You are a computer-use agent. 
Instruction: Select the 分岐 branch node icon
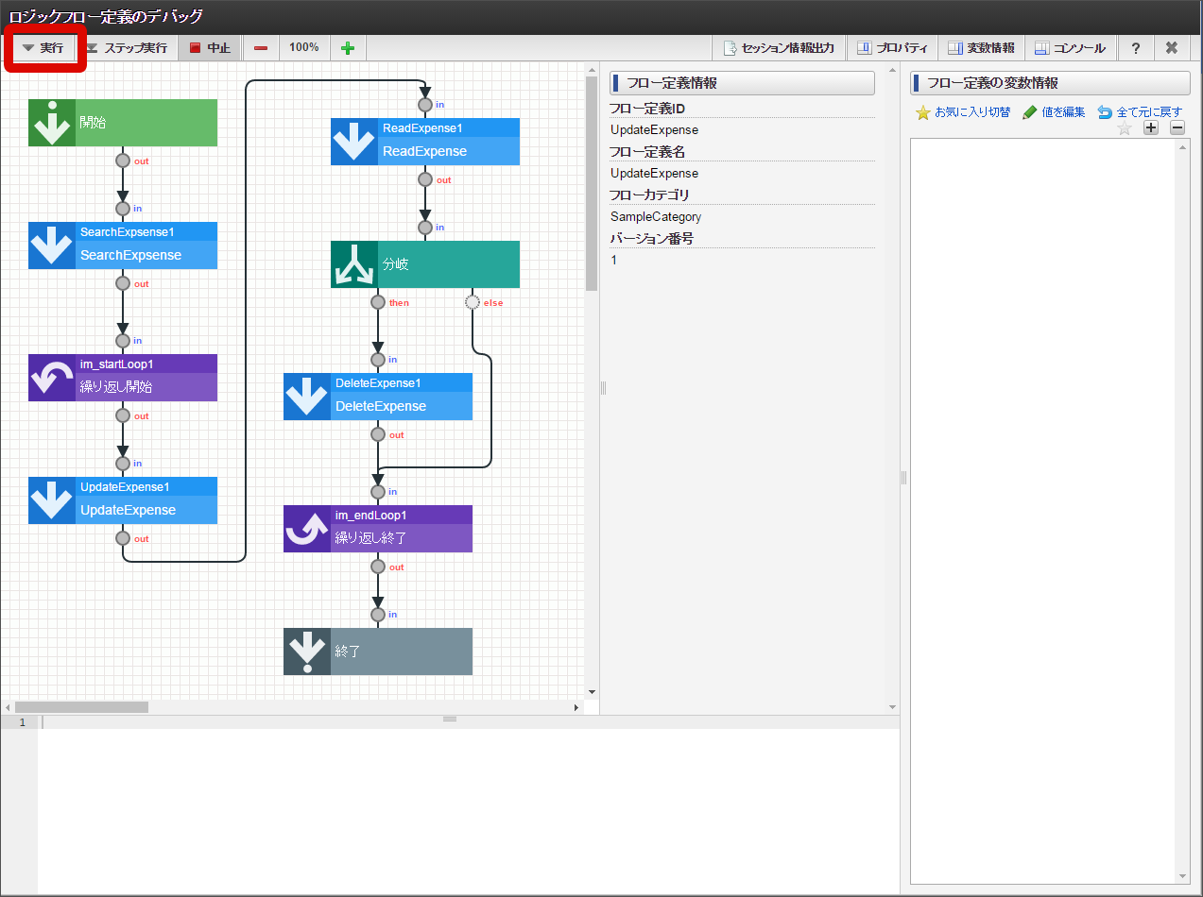(354, 264)
